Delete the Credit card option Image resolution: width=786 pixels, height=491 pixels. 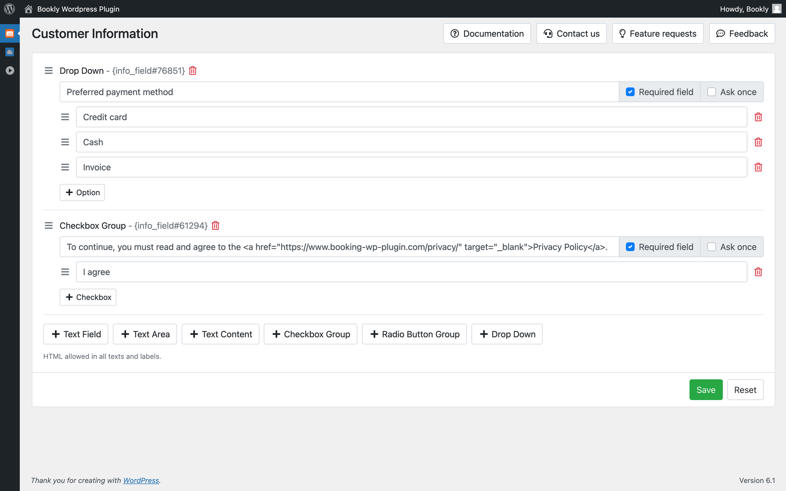758,117
